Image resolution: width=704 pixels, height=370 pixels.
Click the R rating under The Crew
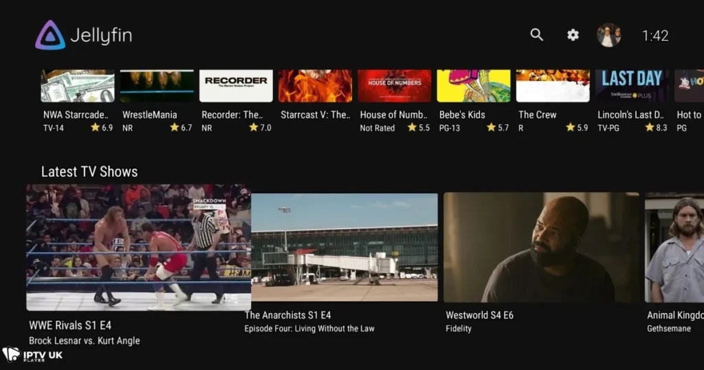pyautogui.click(x=521, y=128)
